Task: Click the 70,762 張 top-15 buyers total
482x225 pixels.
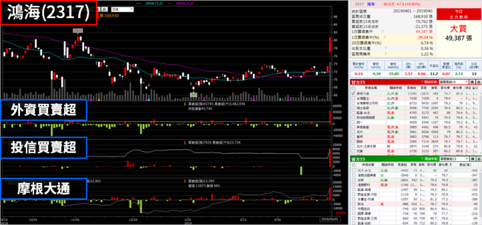Action: tap(424, 22)
